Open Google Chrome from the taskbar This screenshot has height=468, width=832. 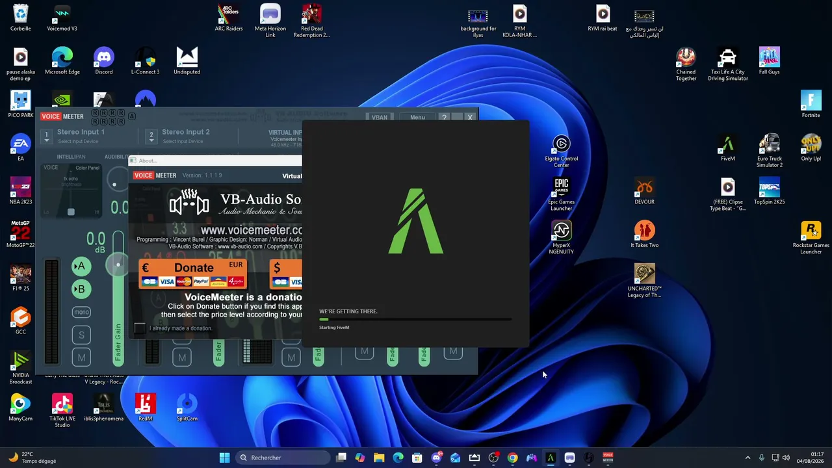[x=512, y=458]
